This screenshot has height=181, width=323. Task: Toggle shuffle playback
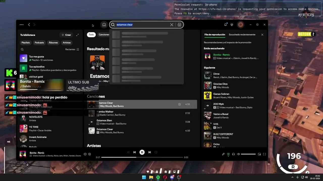[x=128, y=152]
